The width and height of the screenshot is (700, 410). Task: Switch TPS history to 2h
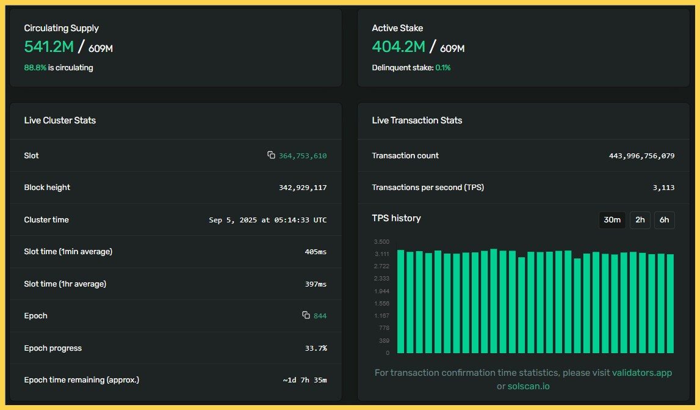pyautogui.click(x=640, y=220)
